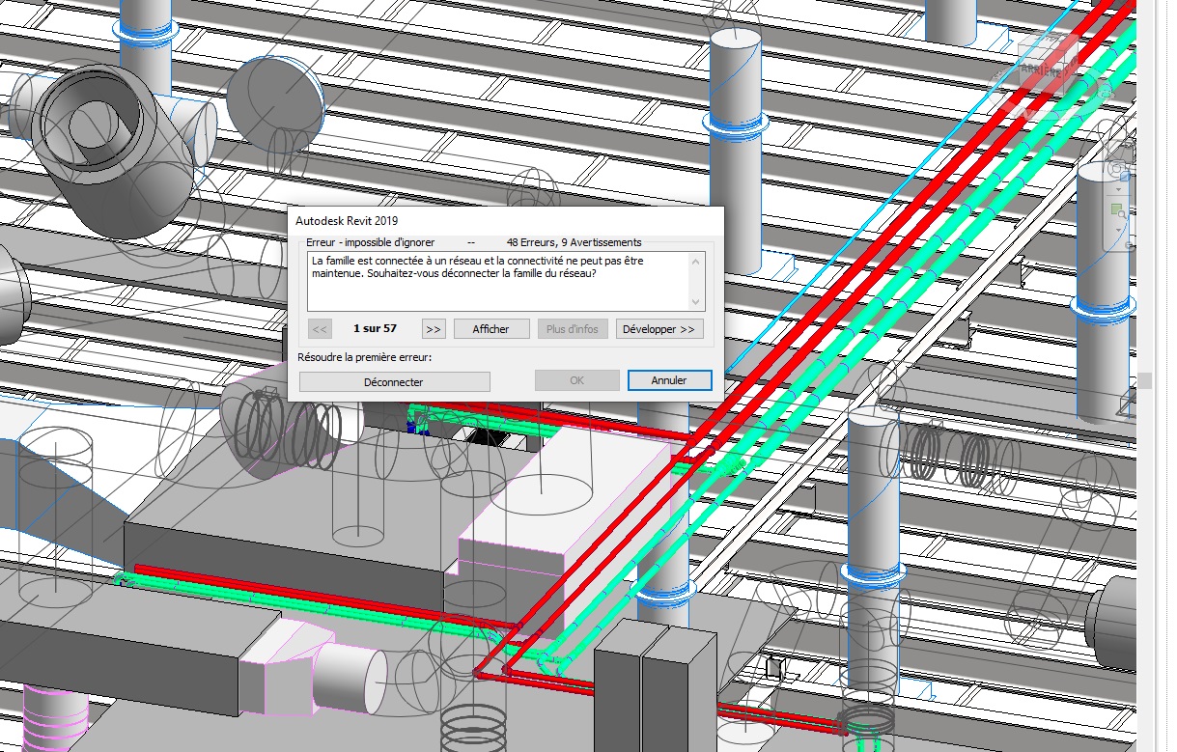Click the << previous error button
The width and height of the screenshot is (1177, 752).
coord(321,329)
